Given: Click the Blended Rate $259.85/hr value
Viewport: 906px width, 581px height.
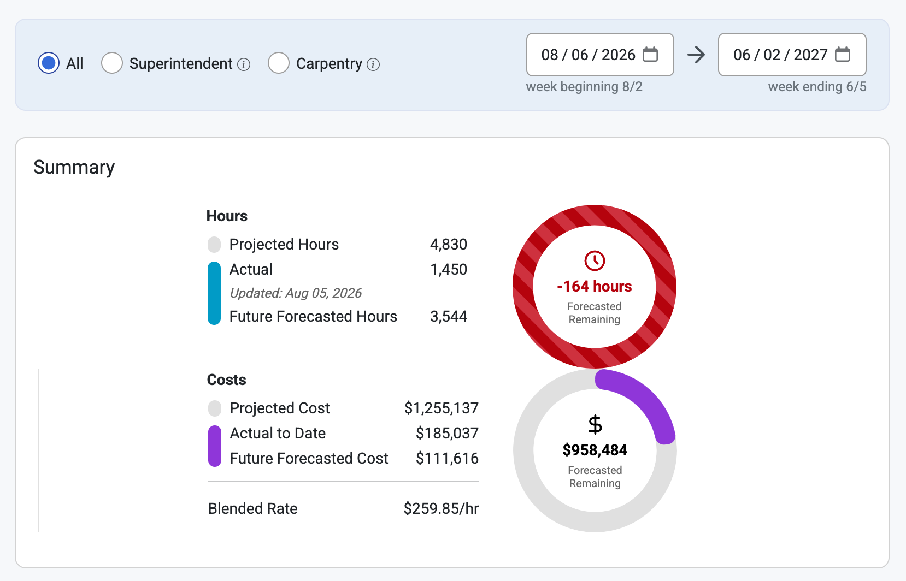Looking at the screenshot, I should point(441,508).
